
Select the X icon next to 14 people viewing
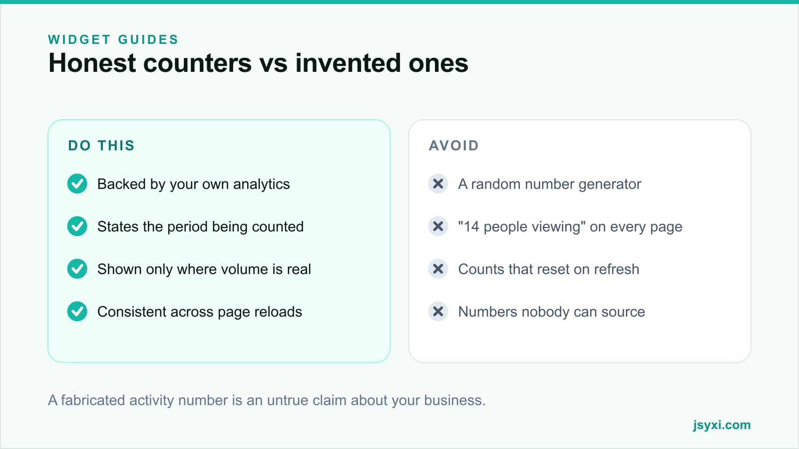click(x=438, y=226)
